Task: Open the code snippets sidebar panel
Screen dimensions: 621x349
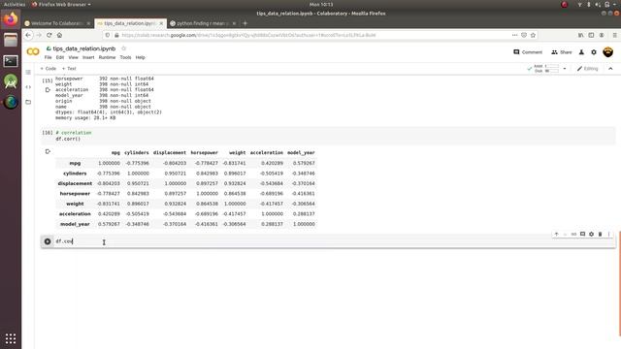Action: (28, 87)
